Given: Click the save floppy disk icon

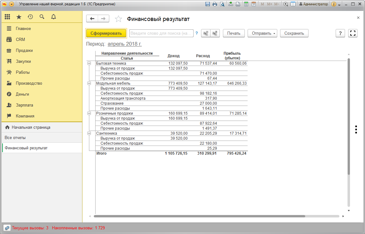Looking at the screenshot, I should (208, 4).
